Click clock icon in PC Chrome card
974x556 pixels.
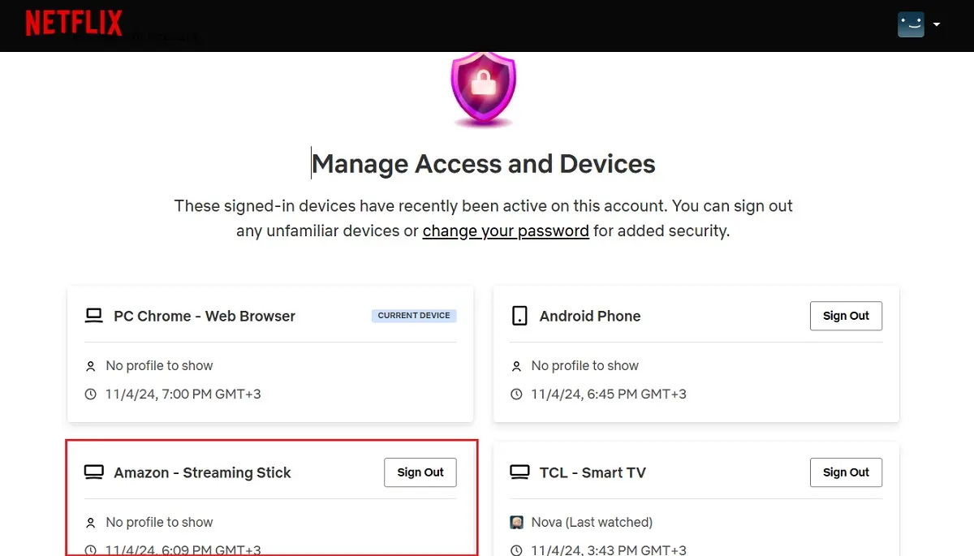(x=91, y=394)
